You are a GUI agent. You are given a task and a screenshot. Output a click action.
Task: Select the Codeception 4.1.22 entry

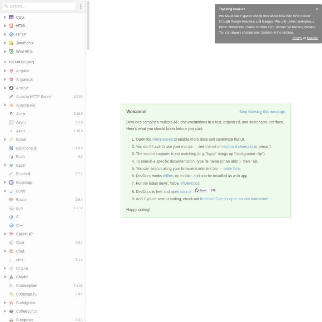click(43, 286)
